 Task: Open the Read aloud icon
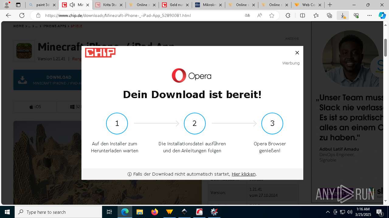pyautogui.click(x=260, y=15)
